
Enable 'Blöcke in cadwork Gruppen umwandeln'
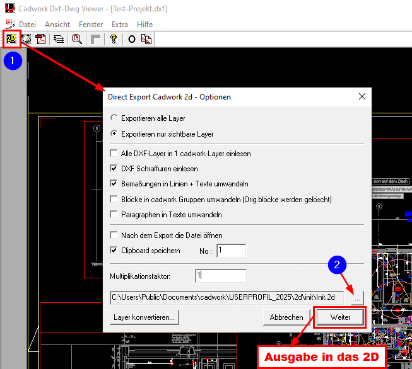pyautogui.click(x=114, y=200)
